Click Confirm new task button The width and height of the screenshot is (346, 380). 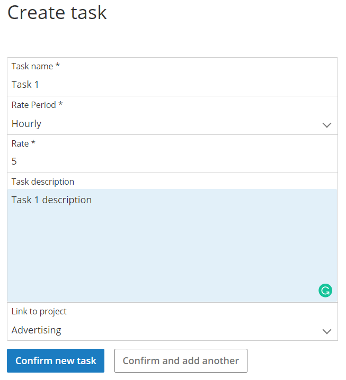(x=56, y=360)
